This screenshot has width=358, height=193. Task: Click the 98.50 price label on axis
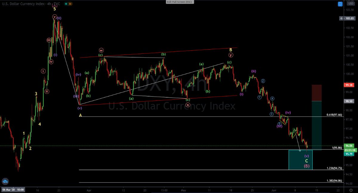[349, 101]
